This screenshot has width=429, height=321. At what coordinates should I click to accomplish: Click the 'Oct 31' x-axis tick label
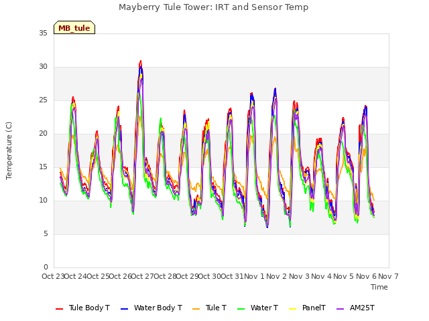tap(232, 276)
